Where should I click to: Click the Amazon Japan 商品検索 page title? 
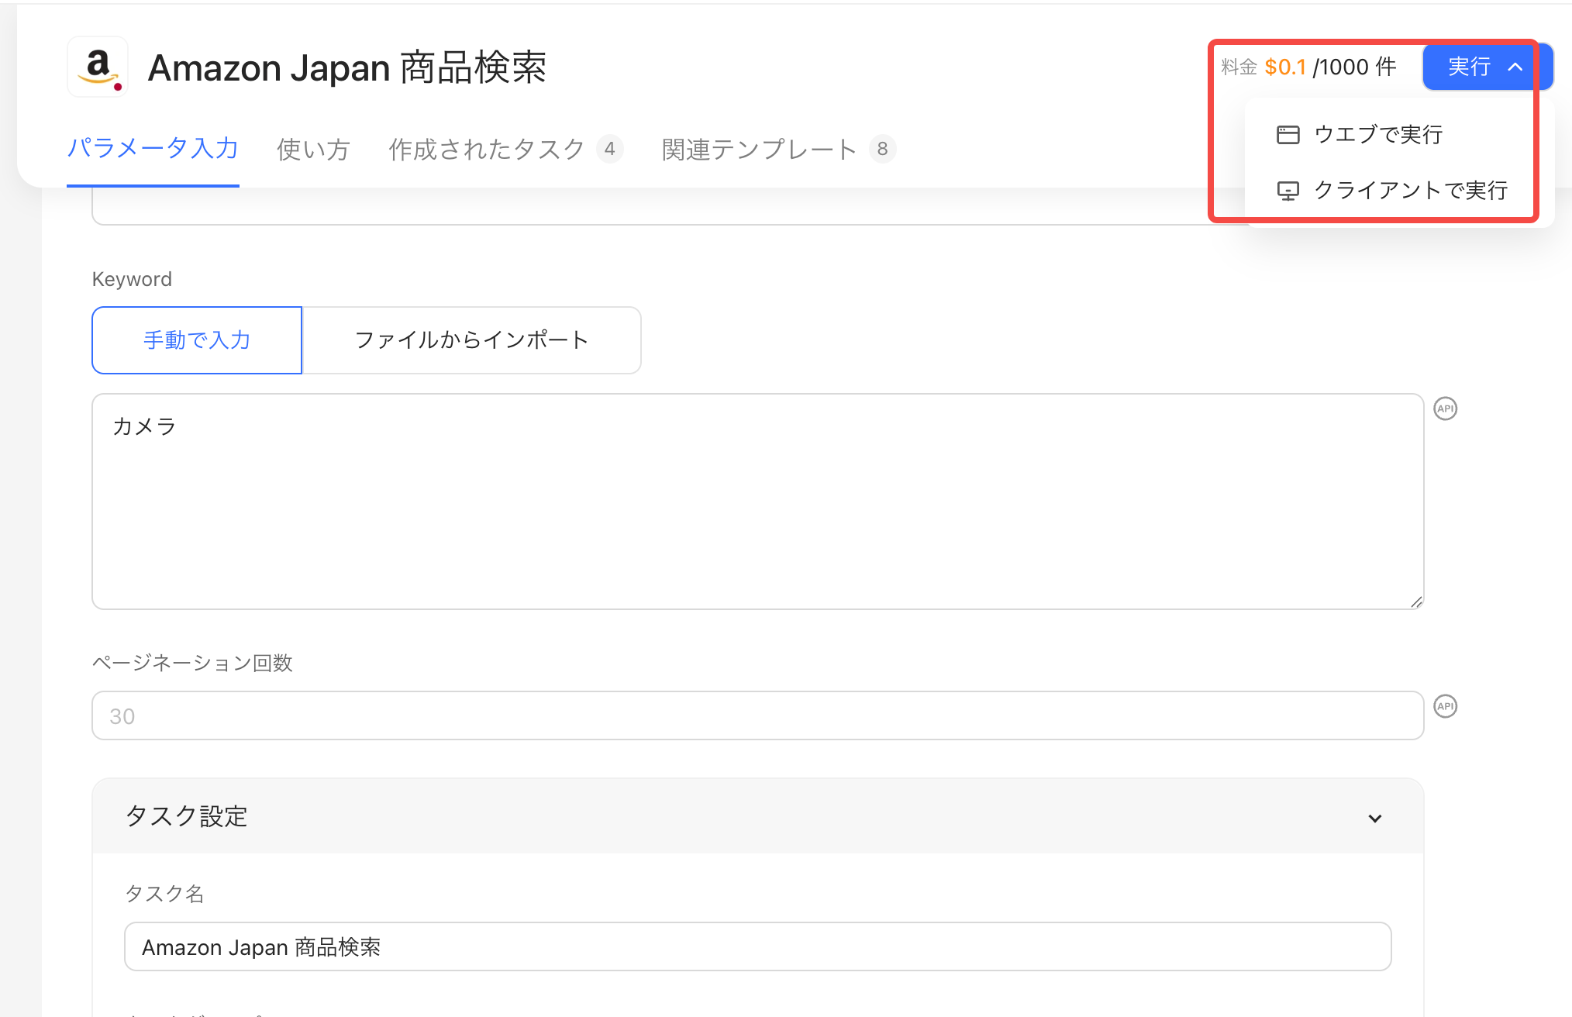pyautogui.click(x=347, y=67)
